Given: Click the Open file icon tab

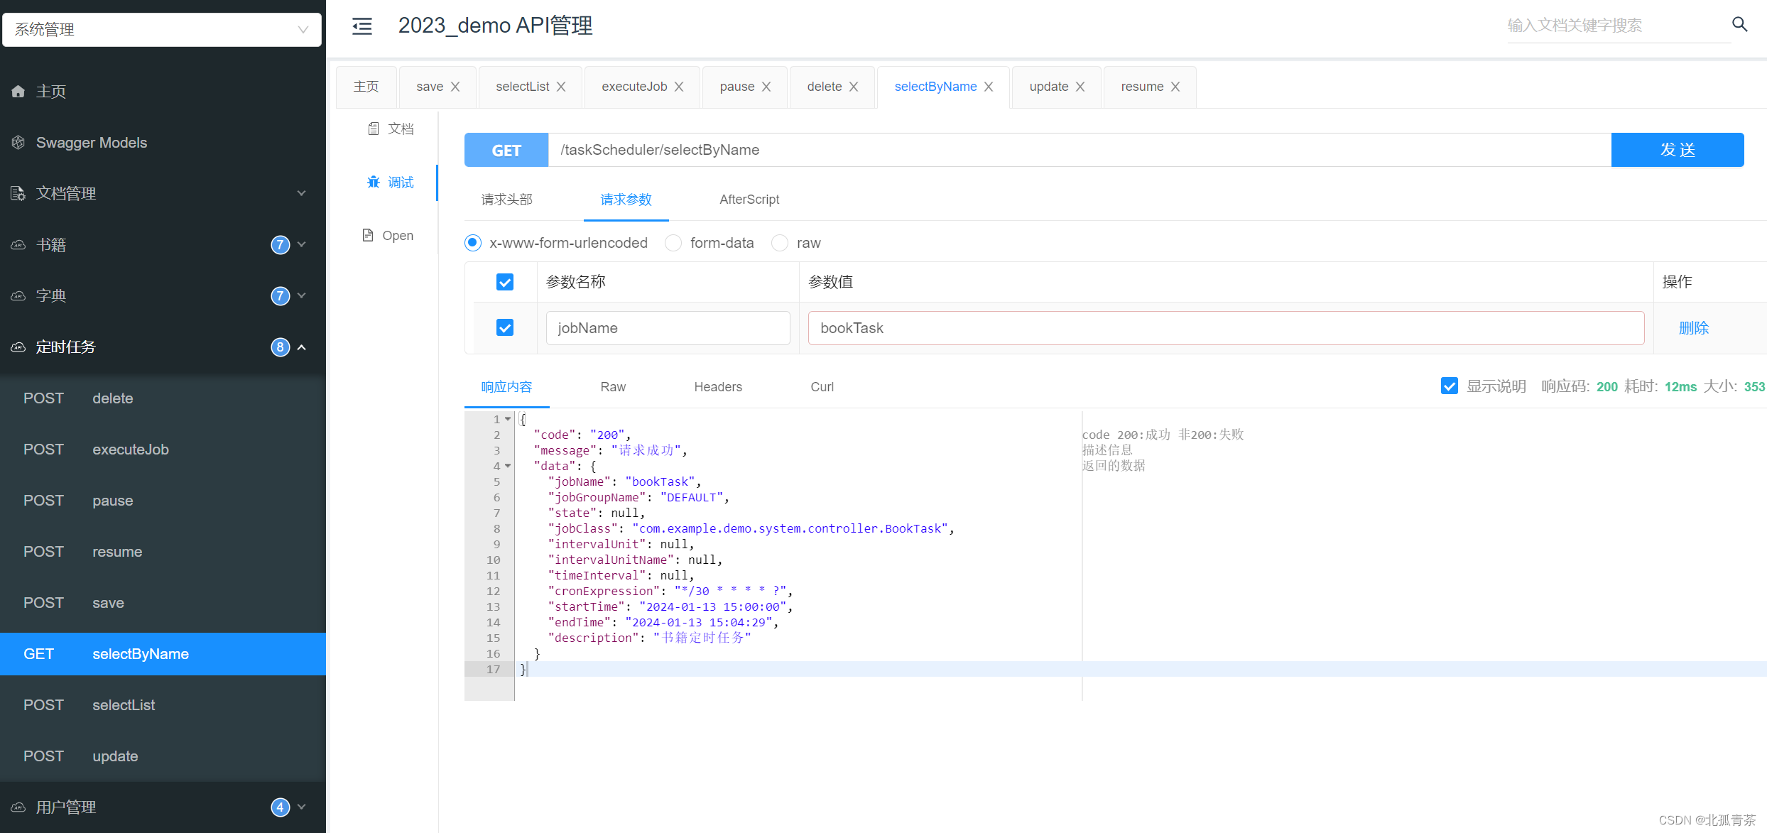Looking at the screenshot, I should tap(368, 235).
